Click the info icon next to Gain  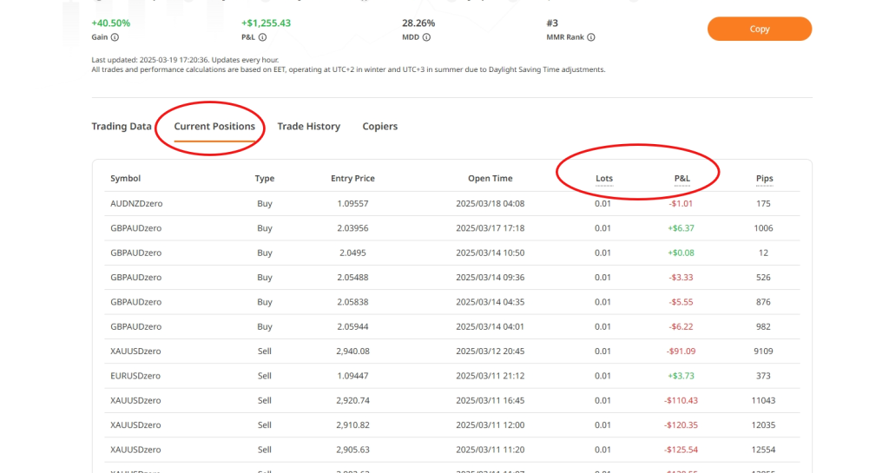click(115, 37)
